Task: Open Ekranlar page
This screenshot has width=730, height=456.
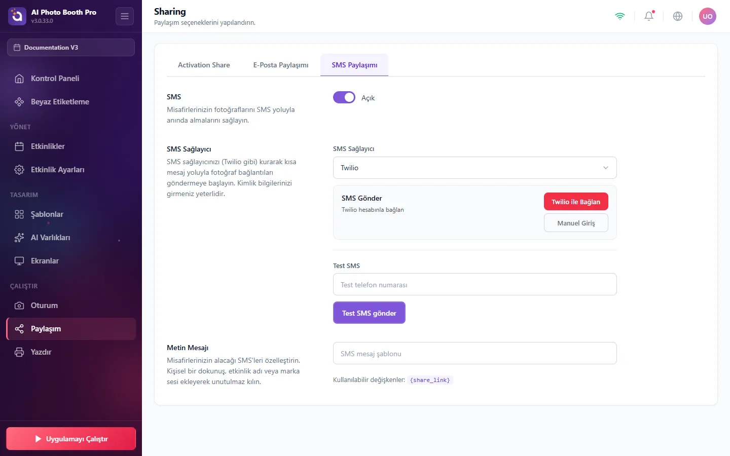Action: pos(71,261)
